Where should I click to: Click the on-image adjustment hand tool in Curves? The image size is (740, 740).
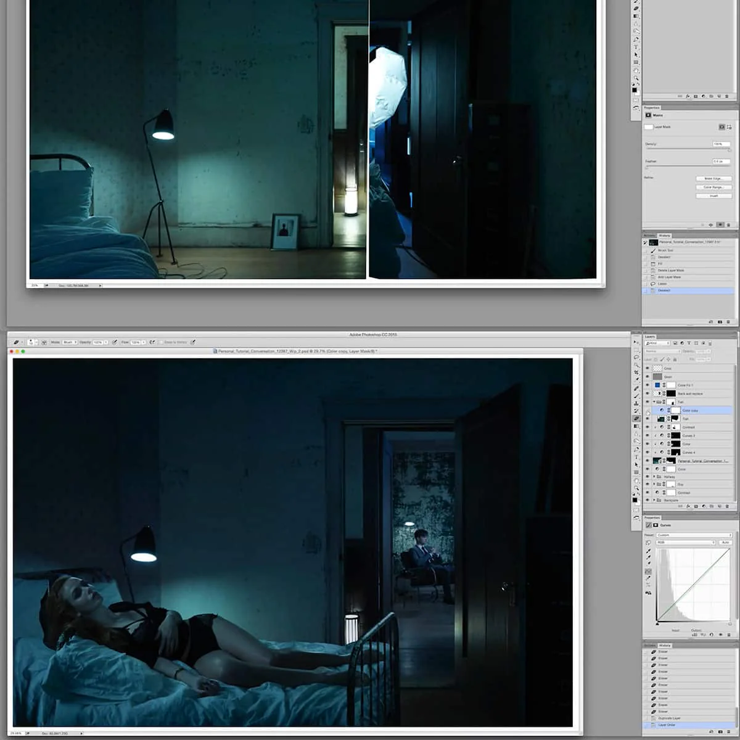[648, 543]
